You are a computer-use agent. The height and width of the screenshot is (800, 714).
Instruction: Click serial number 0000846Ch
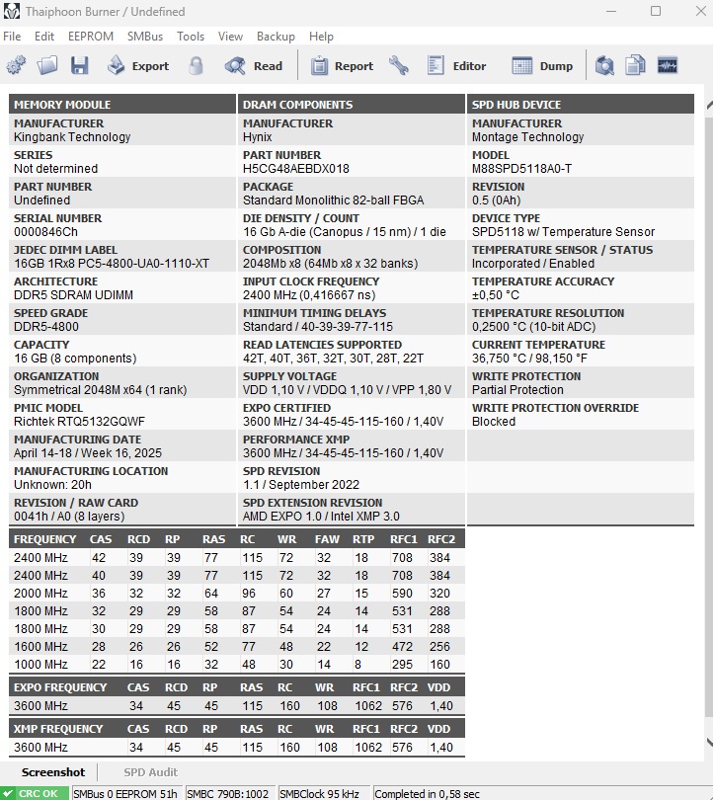[45, 232]
